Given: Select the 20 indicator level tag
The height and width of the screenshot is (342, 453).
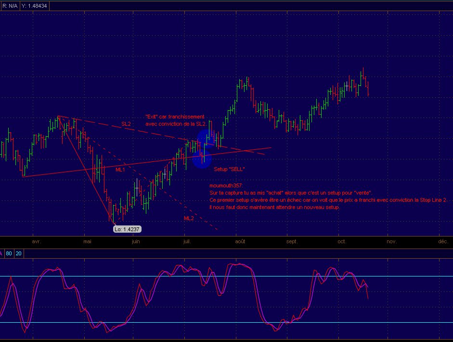Looking at the screenshot, I should coord(18,253).
